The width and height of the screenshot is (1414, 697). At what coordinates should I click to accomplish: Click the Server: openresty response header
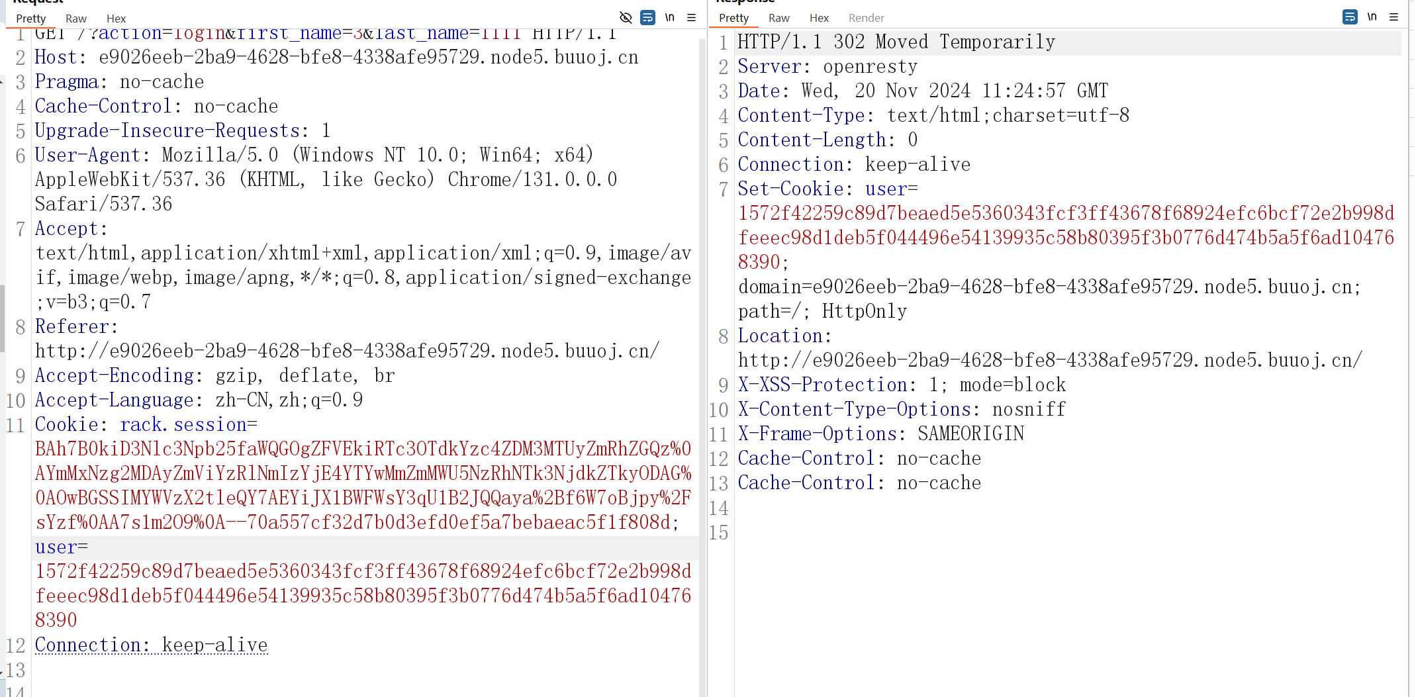[x=827, y=67]
